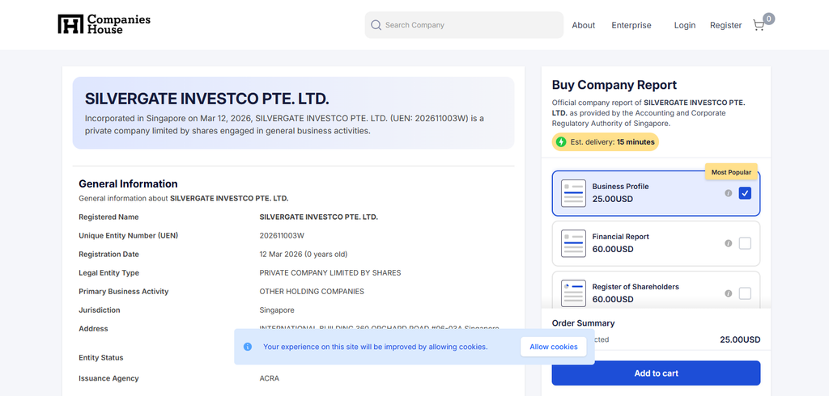Show info for Financial Report
Image resolution: width=829 pixels, height=396 pixels.
point(728,243)
